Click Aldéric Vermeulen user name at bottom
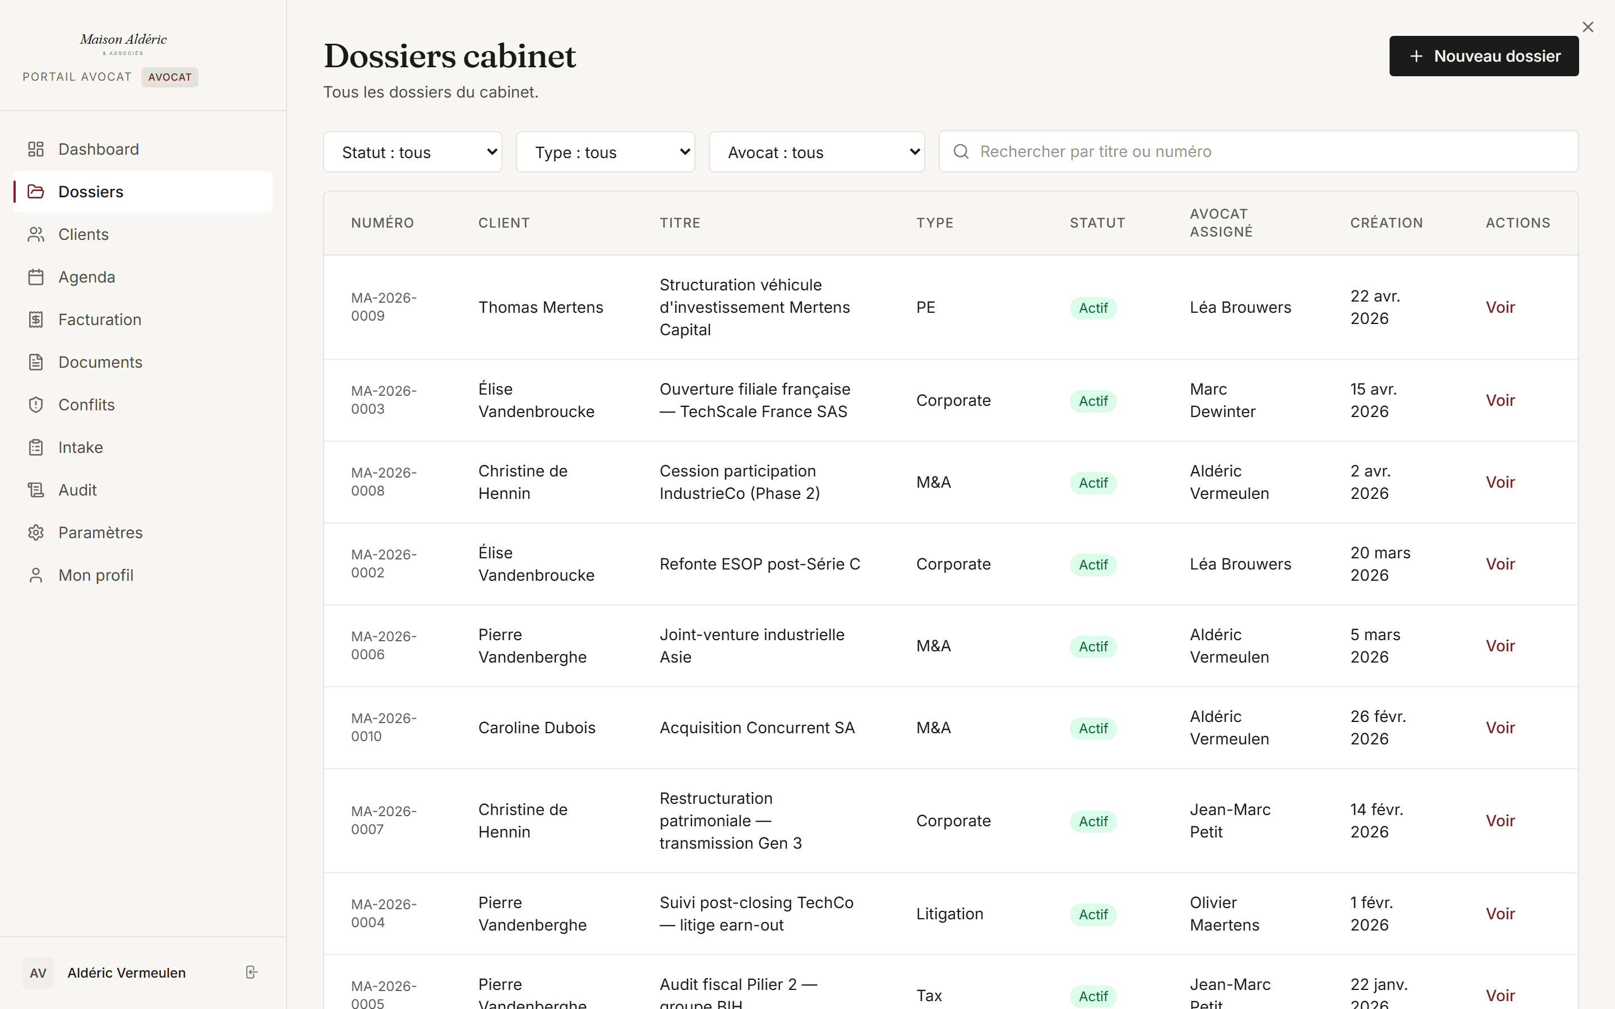Viewport: 1615px width, 1009px height. (126, 973)
